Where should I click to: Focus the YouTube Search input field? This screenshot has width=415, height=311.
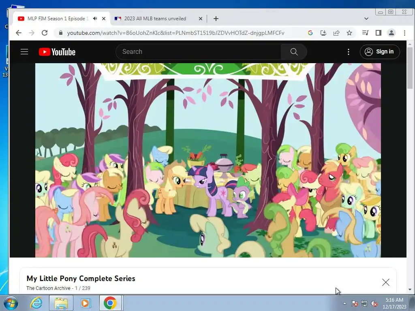(x=199, y=51)
